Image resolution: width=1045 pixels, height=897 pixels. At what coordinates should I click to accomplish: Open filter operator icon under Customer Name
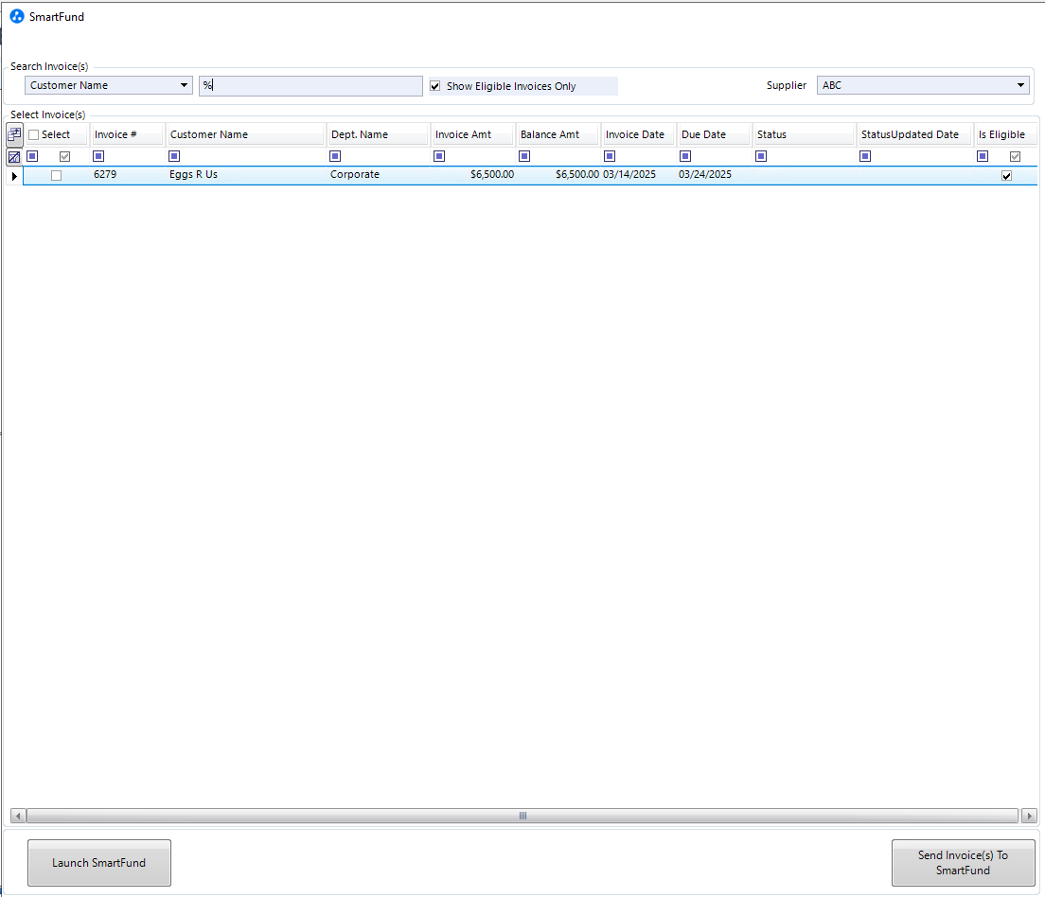[x=174, y=156]
